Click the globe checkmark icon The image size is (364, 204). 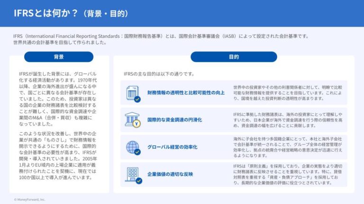point(133,147)
